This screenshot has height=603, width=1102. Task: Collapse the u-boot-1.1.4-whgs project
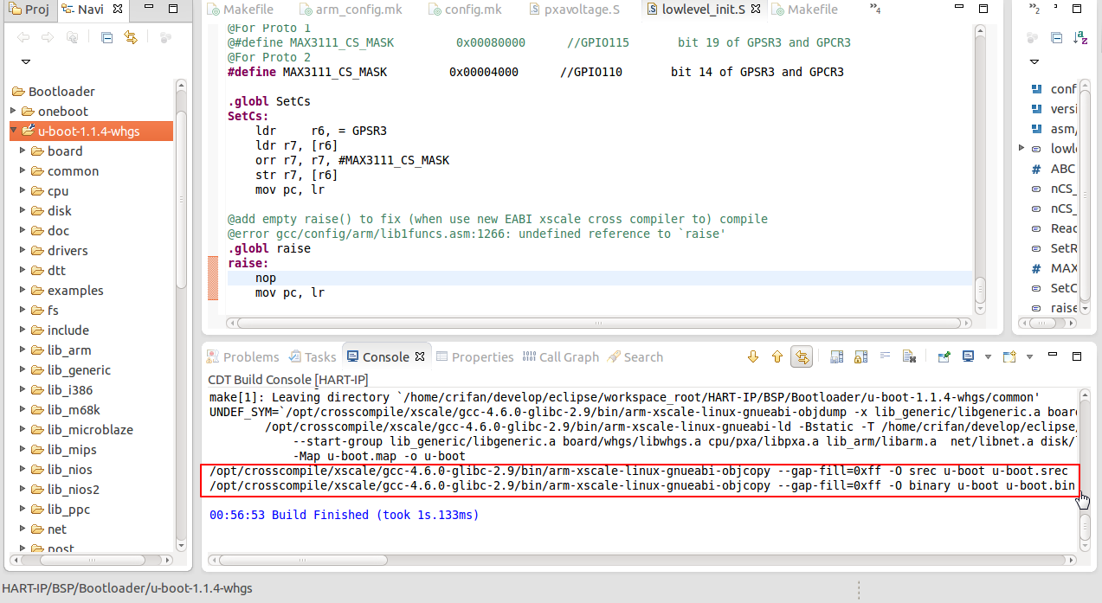13,131
